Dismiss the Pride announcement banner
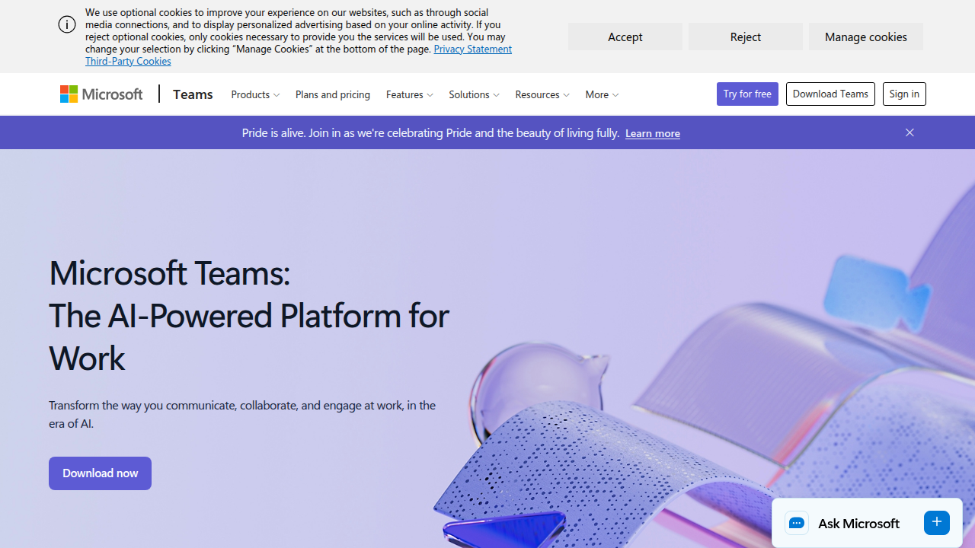Screen dimensions: 975x548 pos(909,132)
